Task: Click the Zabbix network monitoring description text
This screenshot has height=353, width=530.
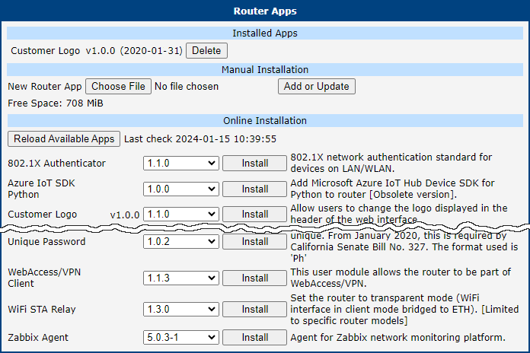Action: [x=397, y=338]
